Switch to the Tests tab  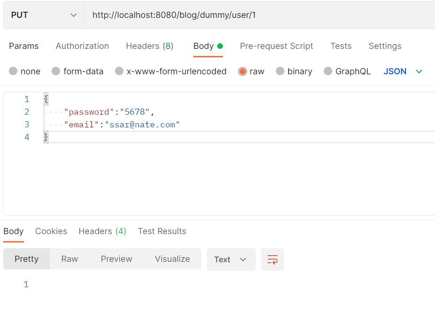pyautogui.click(x=341, y=46)
